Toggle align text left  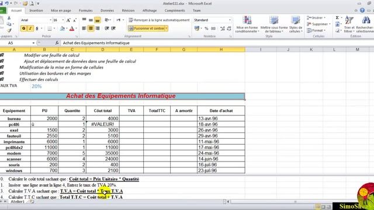tap(84, 29)
